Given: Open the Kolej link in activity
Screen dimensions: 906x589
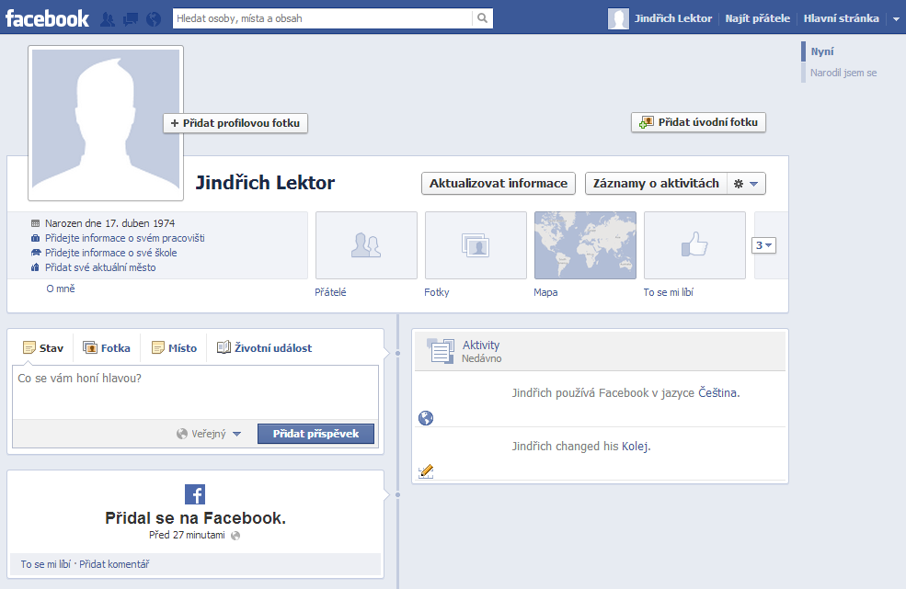Looking at the screenshot, I should tap(635, 447).
